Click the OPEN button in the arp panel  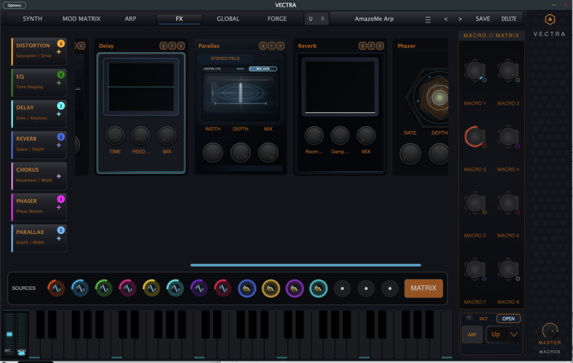[x=508, y=318]
